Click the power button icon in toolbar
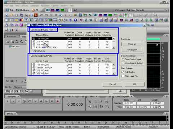The image size is (173, 129). (x=137, y=20)
